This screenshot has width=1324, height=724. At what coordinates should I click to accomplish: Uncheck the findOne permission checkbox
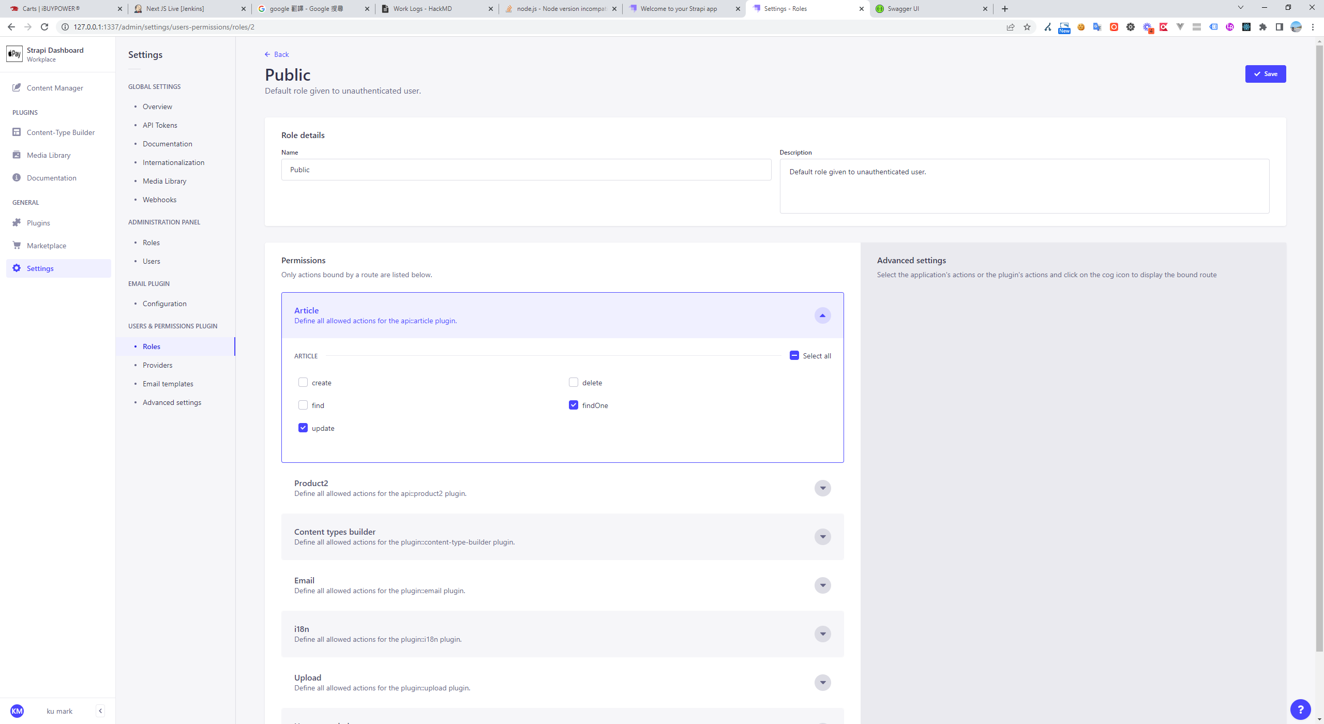(574, 405)
